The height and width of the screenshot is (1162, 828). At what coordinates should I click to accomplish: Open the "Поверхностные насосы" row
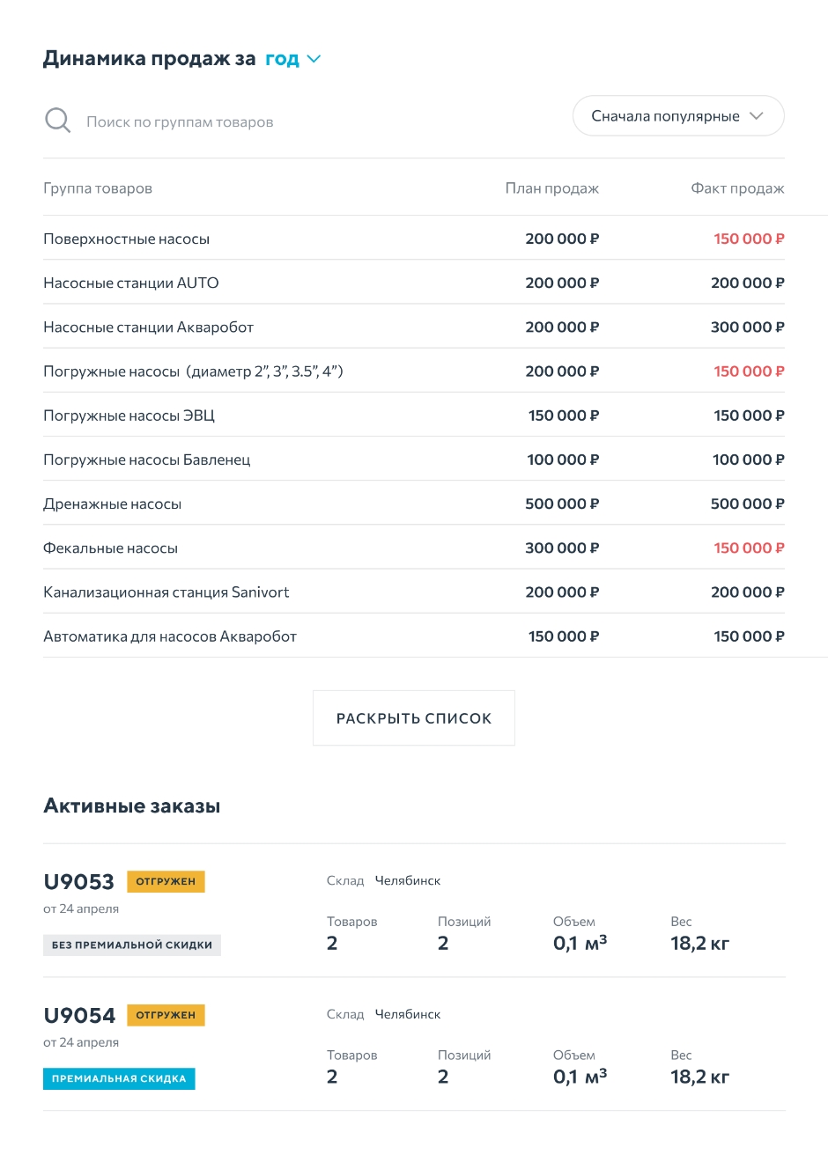(127, 239)
